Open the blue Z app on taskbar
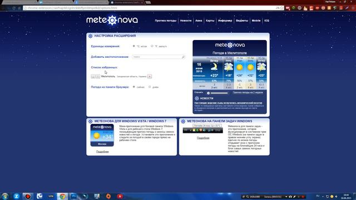This screenshot has height=200, width=356. pyautogui.click(x=16, y=196)
